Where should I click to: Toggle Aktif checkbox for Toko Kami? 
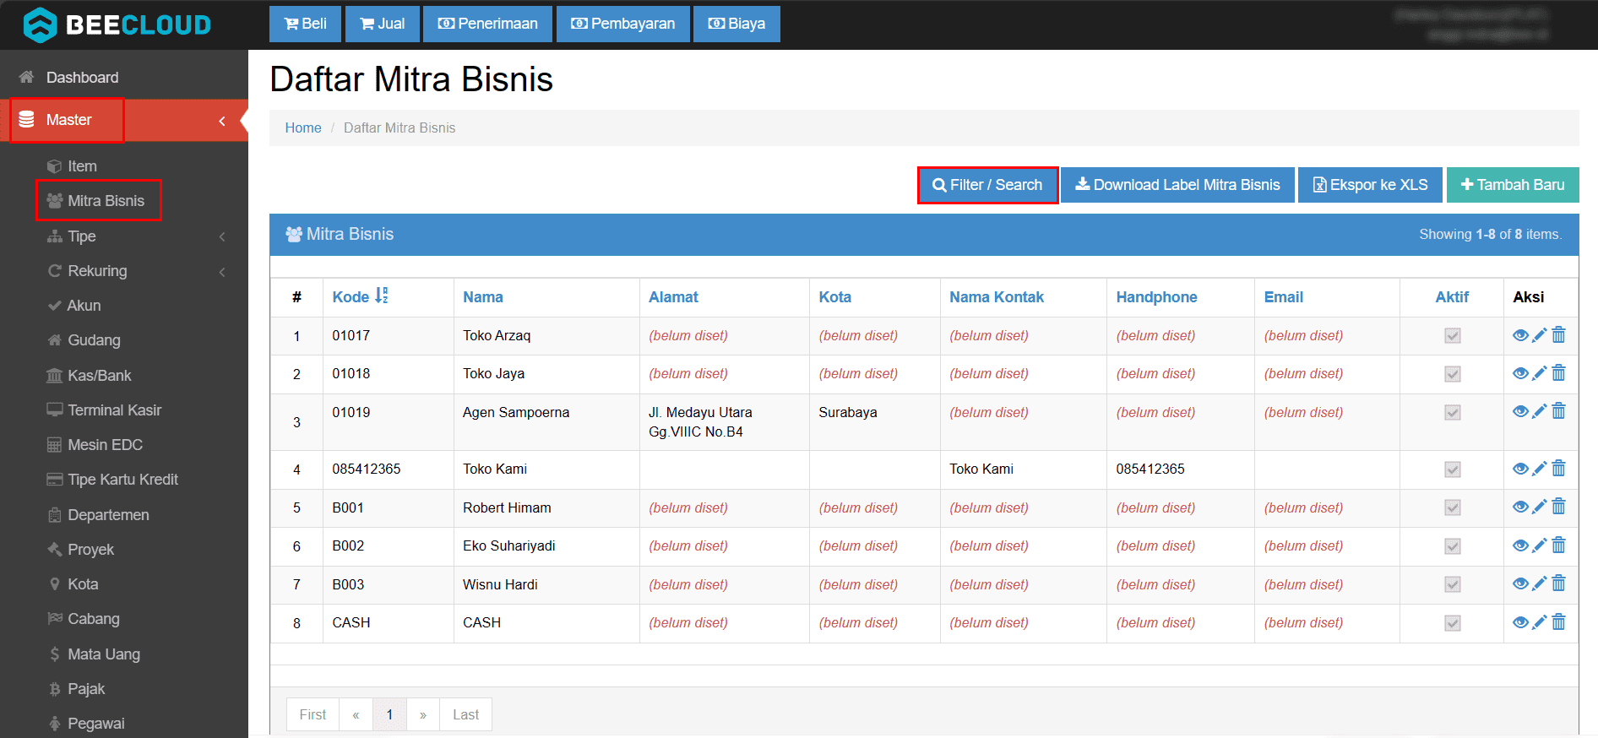pos(1453,469)
